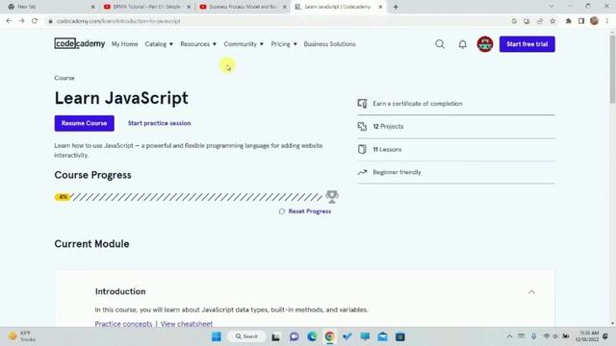Click the "Learn JavaScript" heading
The image size is (616, 346).
click(121, 98)
